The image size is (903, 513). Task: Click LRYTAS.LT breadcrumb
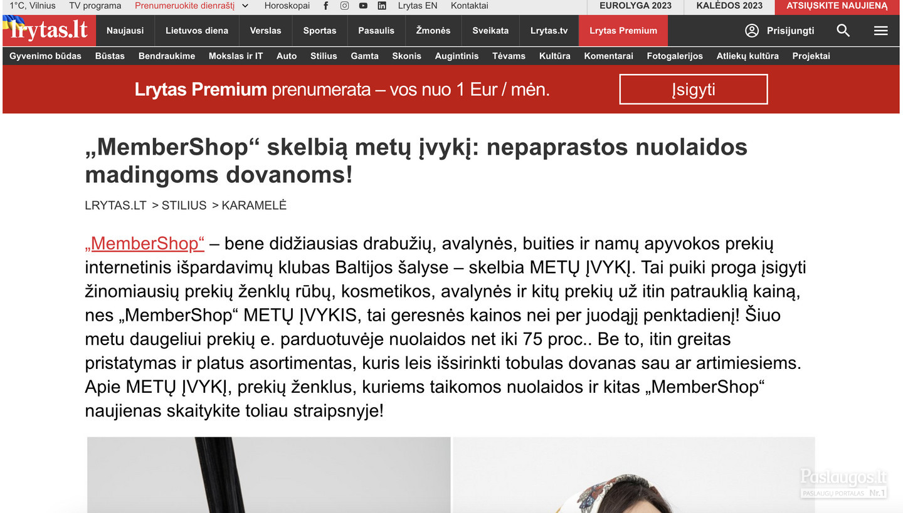point(115,205)
